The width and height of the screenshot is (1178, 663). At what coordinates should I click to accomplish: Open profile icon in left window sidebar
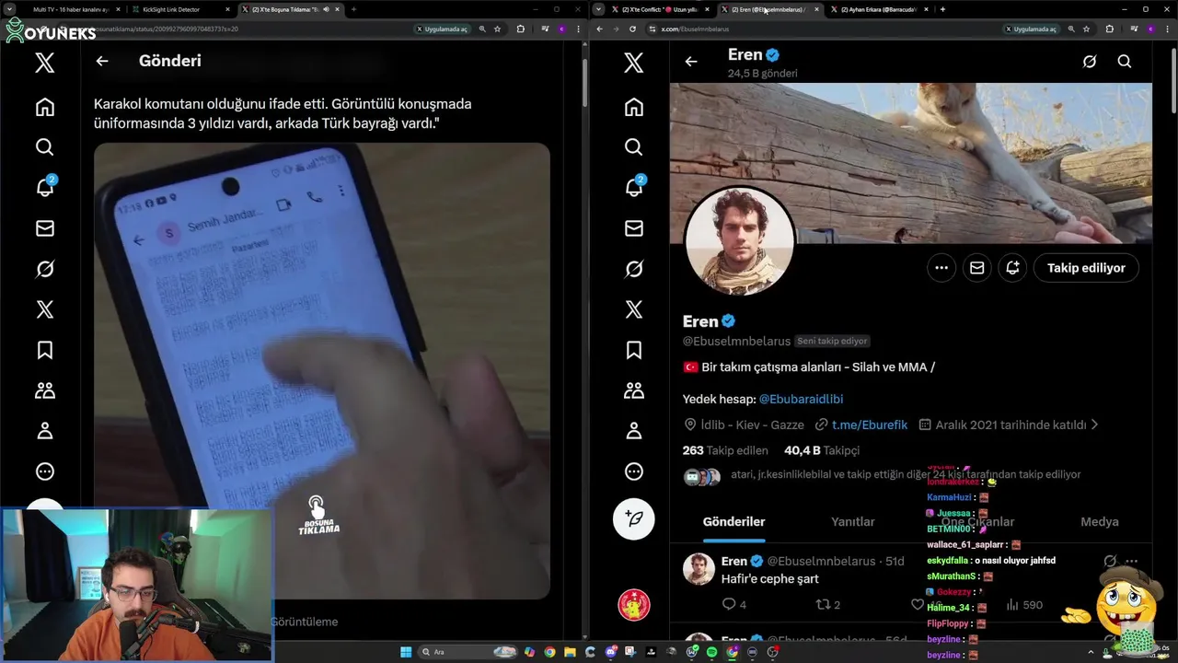click(44, 431)
